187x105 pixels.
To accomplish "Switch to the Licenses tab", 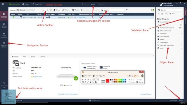I will (x=42, y=57).
